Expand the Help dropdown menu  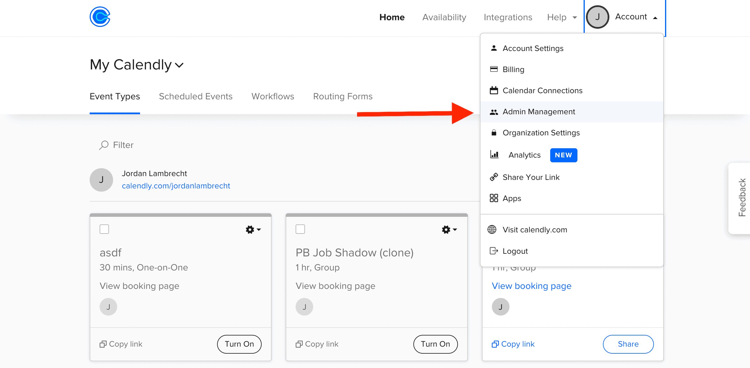tap(562, 17)
